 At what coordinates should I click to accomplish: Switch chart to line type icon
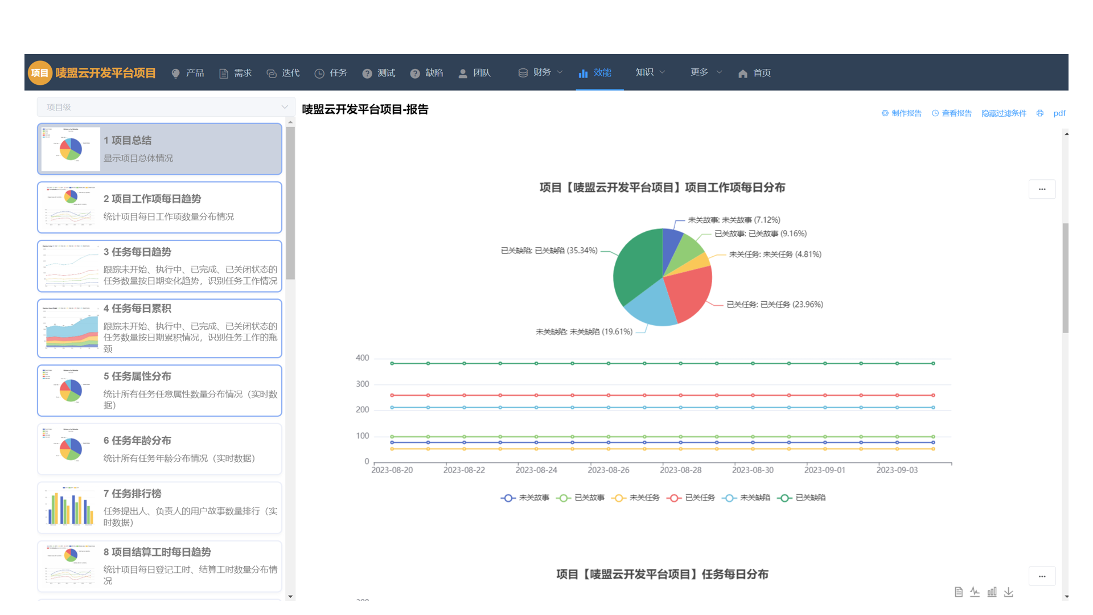point(975,592)
